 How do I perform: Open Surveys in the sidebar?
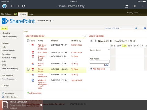click(6, 86)
